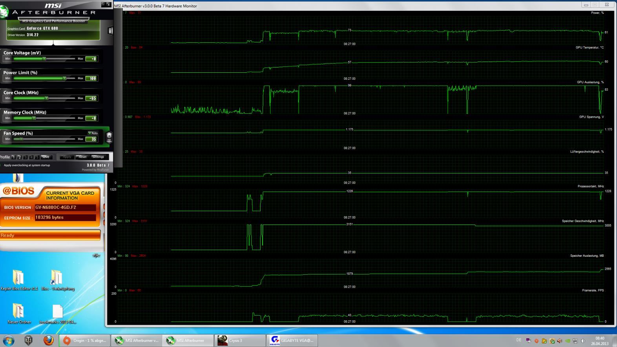The width and height of the screenshot is (617, 347).
Task: Click the Core Voltage slider handle
Action: pyautogui.click(x=44, y=58)
